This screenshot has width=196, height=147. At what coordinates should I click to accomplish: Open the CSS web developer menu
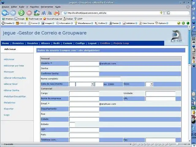coord(21,23)
